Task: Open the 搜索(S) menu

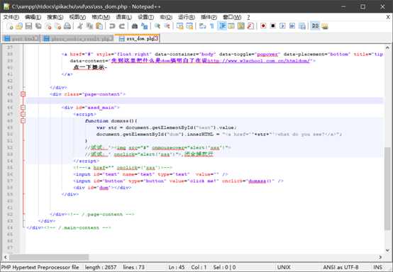Action: point(55,17)
